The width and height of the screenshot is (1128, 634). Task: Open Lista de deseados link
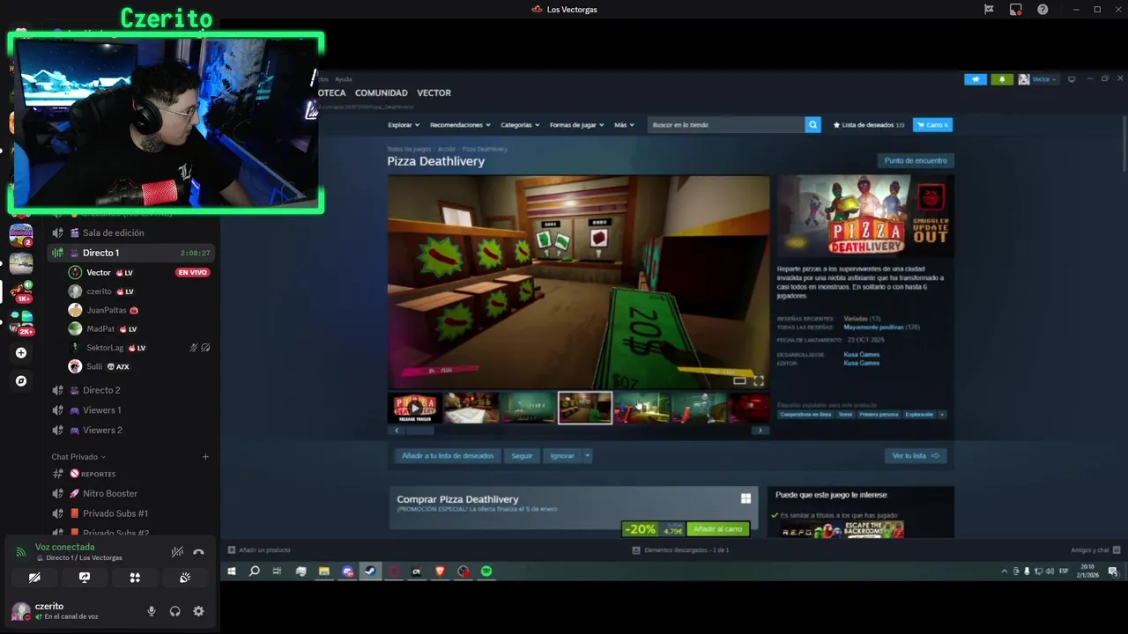tap(869, 125)
